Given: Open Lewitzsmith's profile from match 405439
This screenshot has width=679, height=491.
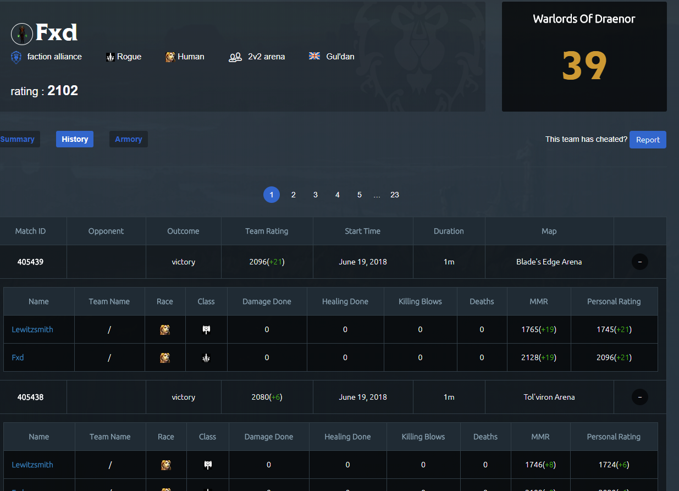Looking at the screenshot, I should (32, 329).
